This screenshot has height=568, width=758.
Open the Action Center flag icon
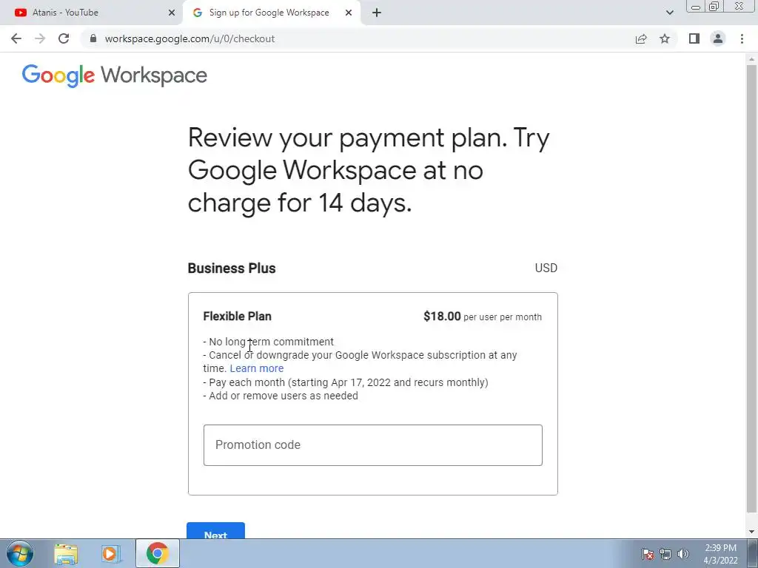coord(648,553)
